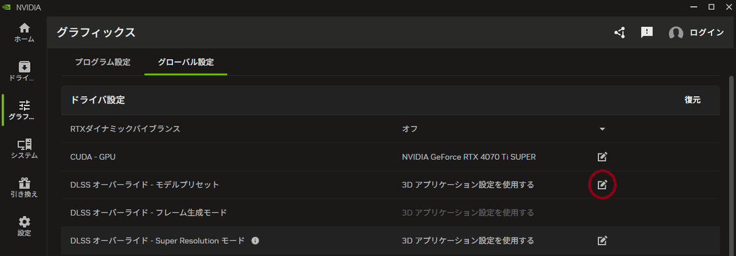Click the 復元 button
The image size is (736, 256).
692,100
